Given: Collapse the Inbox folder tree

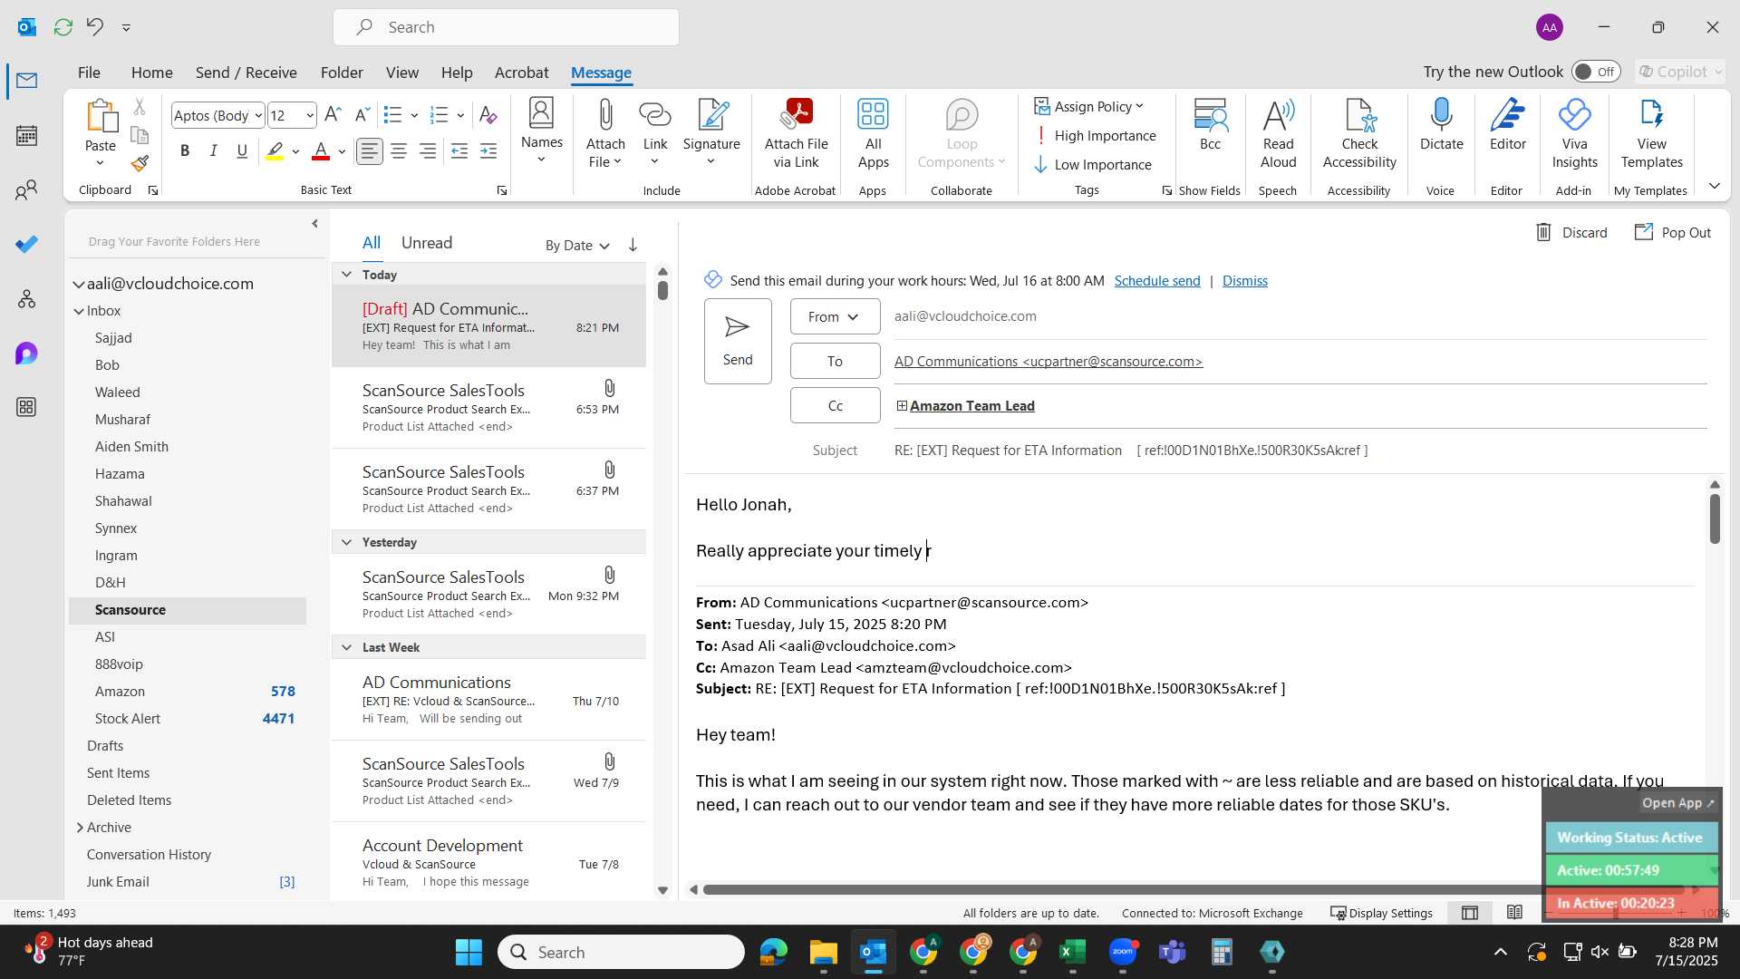Looking at the screenshot, I should point(79,311).
